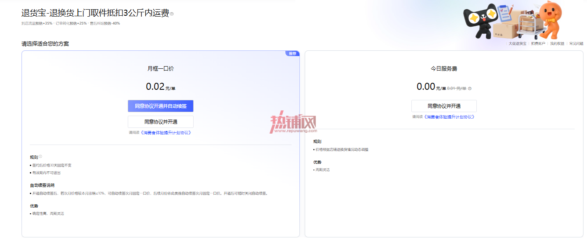Click 同意协议并开通 under 月框一口价
This screenshot has width=587, height=244.
(161, 122)
